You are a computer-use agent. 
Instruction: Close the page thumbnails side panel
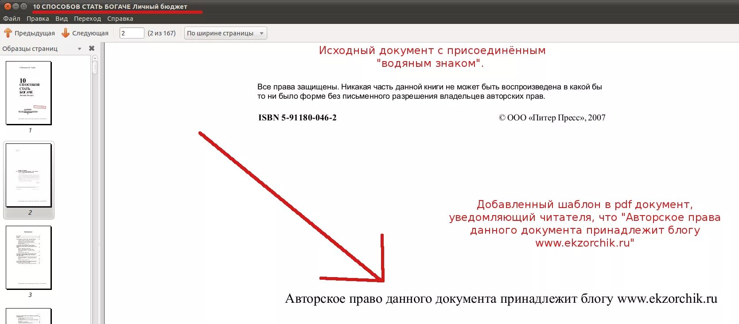tap(92, 48)
